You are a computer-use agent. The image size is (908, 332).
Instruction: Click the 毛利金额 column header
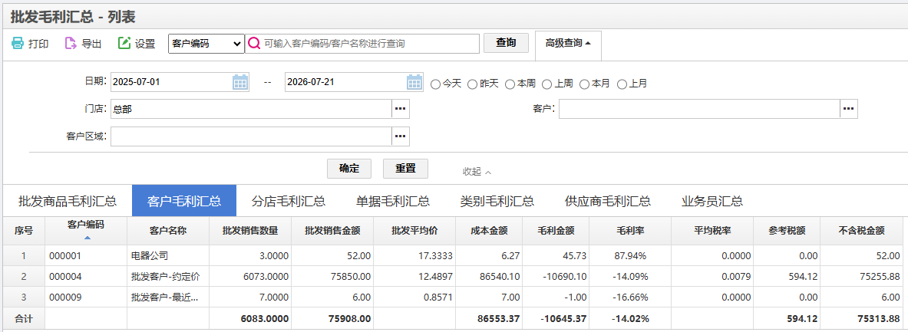click(556, 230)
